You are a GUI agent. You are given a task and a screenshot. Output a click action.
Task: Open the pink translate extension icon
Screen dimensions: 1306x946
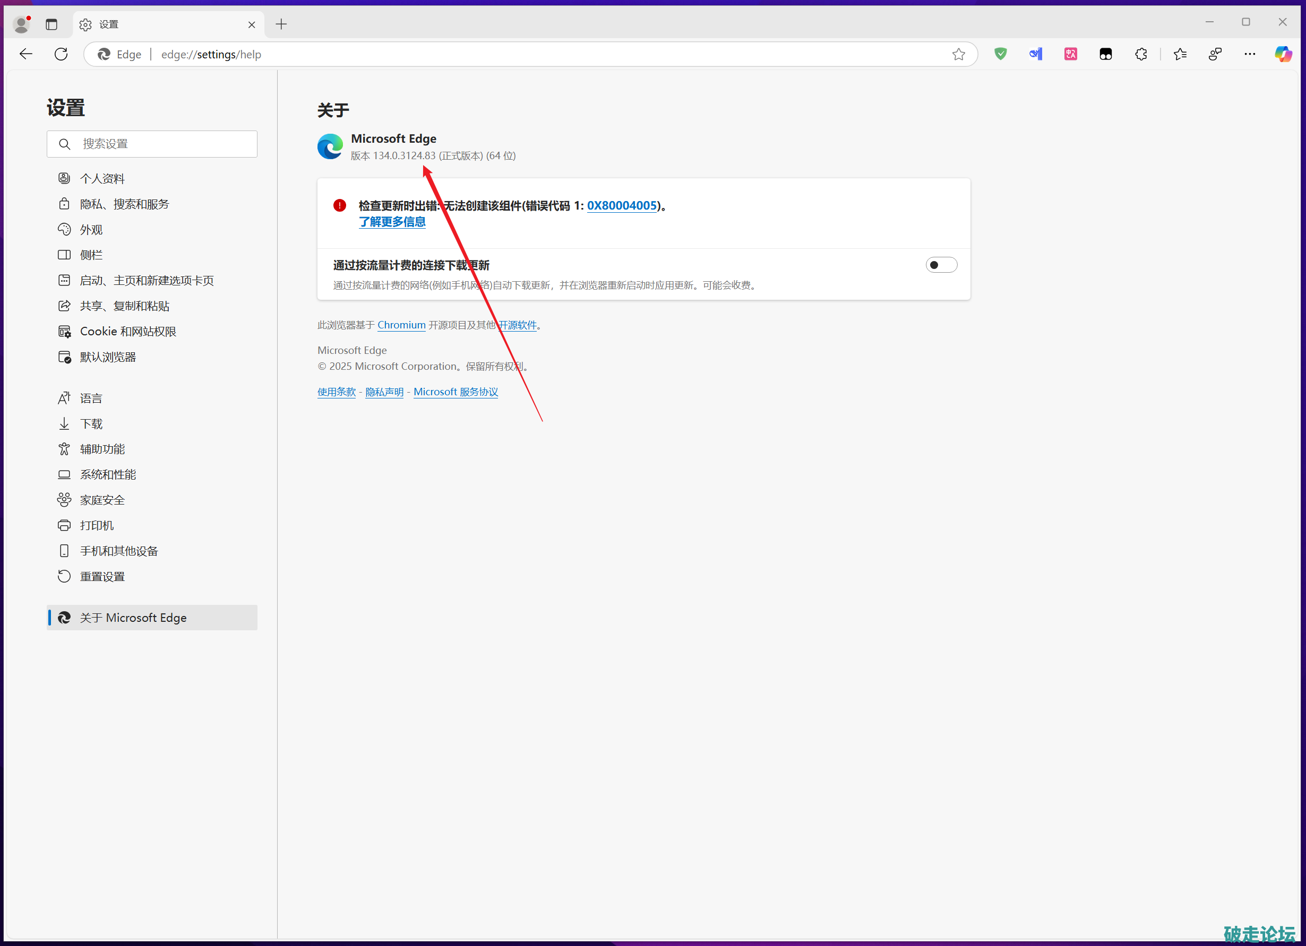(x=1070, y=54)
